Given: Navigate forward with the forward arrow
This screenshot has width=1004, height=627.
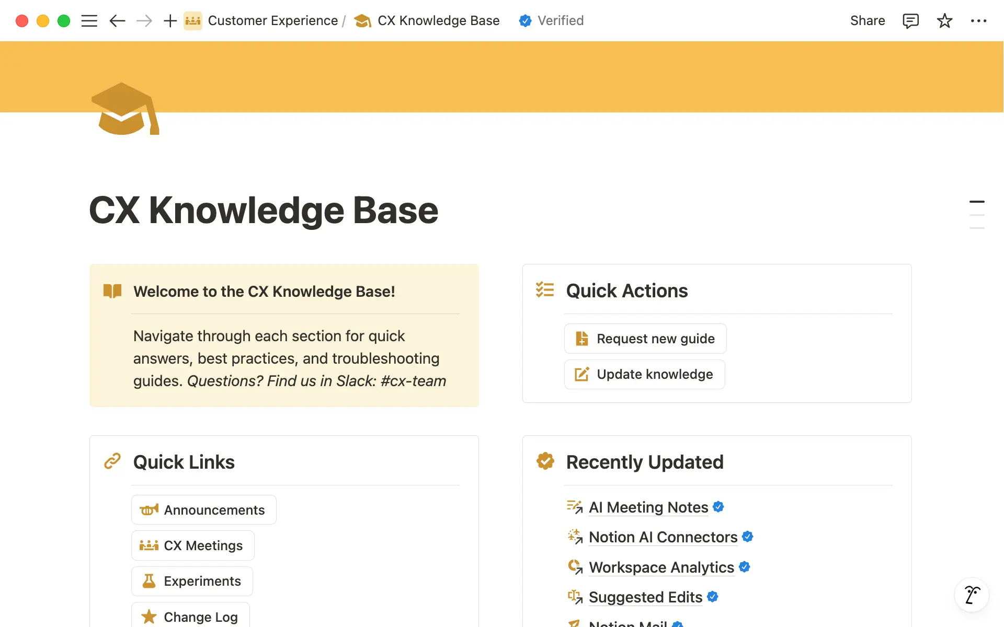Looking at the screenshot, I should [143, 20].
